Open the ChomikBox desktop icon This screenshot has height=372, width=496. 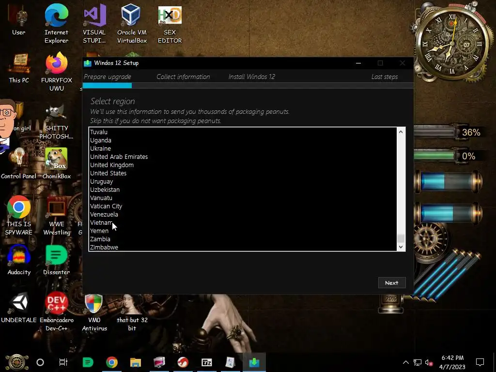(56, 164)
